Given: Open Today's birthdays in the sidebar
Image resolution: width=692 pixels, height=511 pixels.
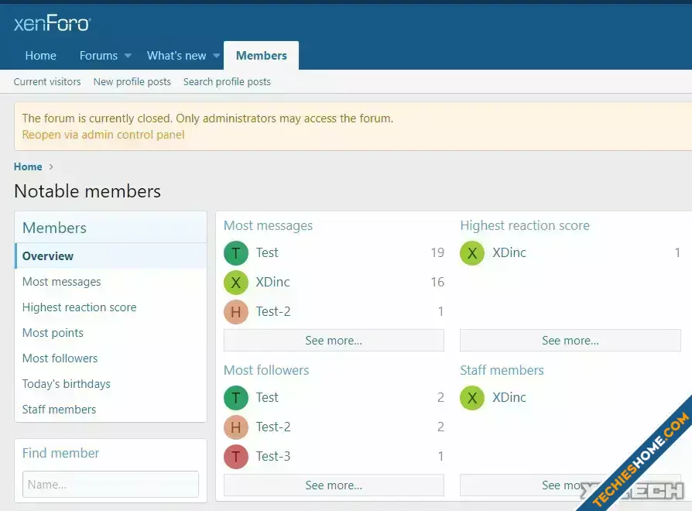Looking at the screenshot, I should 66,384.
